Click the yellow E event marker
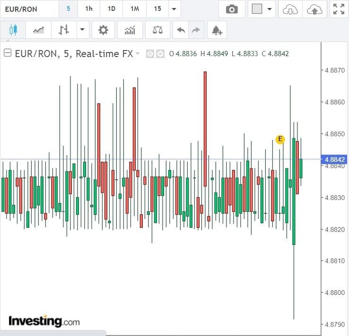 [280, 139]
